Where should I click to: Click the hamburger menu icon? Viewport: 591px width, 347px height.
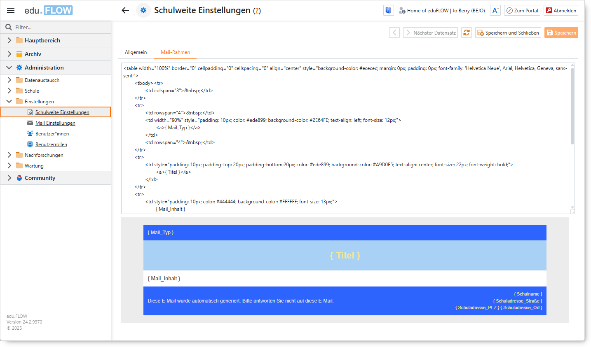click(x=10, y=10)
